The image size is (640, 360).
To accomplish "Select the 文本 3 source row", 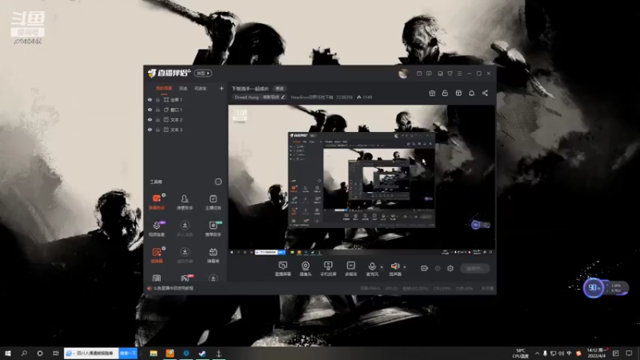I will (x=186, y=130).
